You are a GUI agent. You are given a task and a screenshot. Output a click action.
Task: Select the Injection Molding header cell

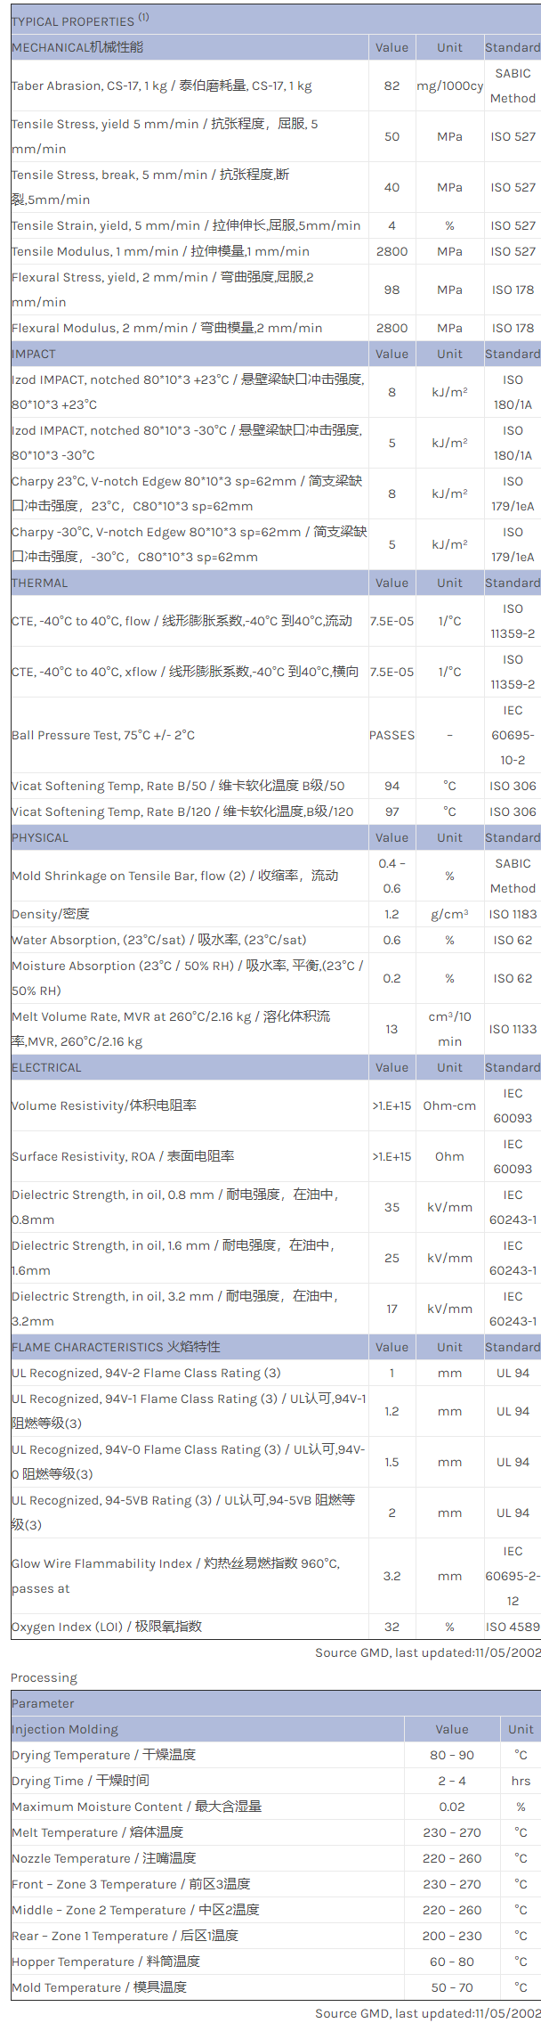click(x=65, y=1729)
